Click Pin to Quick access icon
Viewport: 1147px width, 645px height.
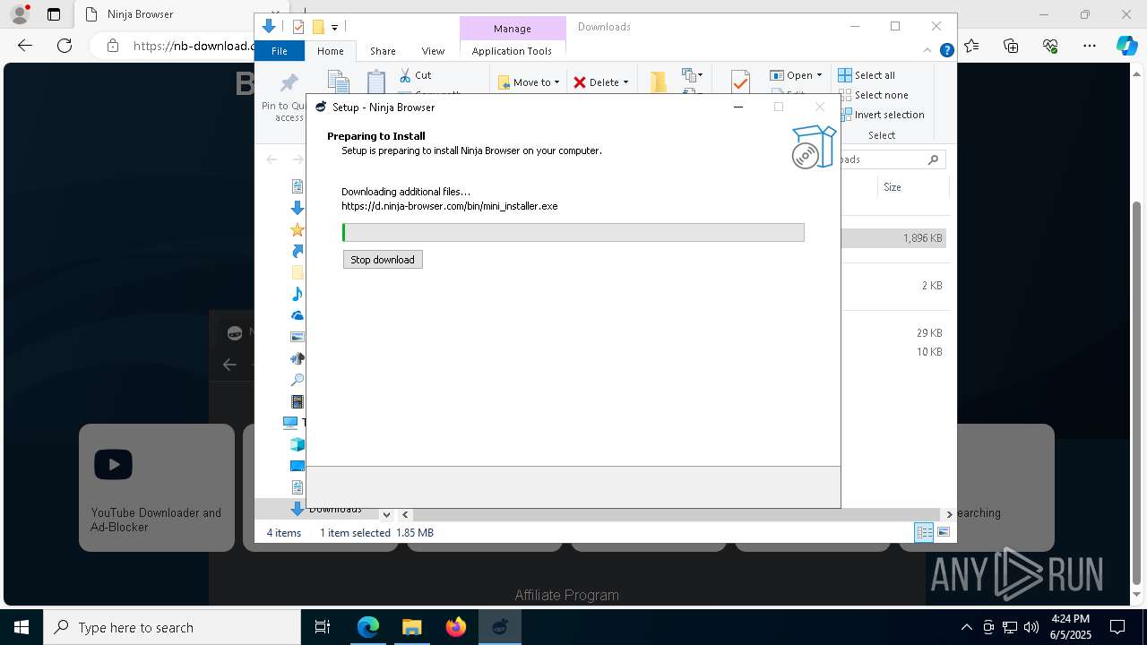(x=289, y=83)
